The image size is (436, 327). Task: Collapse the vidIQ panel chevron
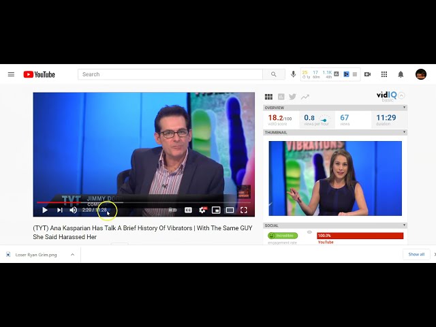coord(401,95)
